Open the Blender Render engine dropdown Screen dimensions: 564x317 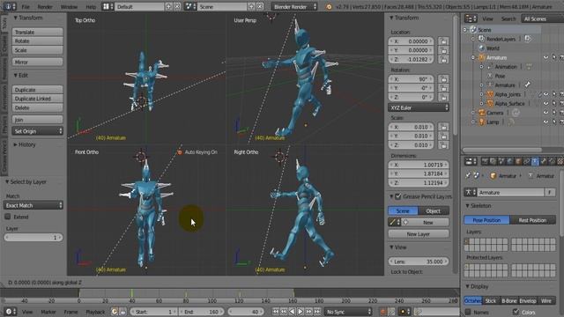pyautogui.click(x=293, y=6)
